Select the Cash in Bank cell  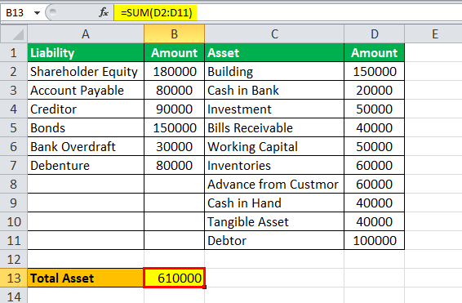pyautogui.click(x=274, y=90)
